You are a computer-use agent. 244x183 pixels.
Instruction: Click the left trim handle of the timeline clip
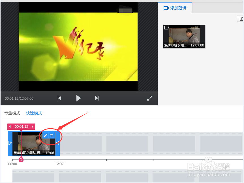coord(10,143)
